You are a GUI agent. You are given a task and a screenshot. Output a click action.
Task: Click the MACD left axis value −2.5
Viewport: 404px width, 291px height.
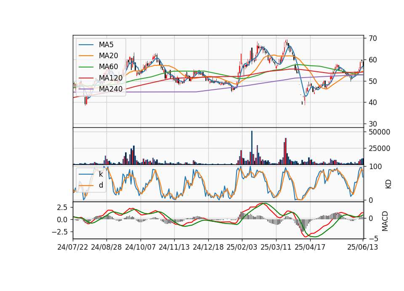pyautogui.click(x=60, y=232)
